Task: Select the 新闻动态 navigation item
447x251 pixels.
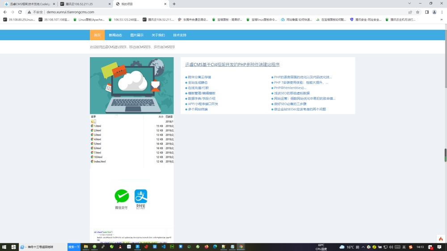Action: [115, 35]
